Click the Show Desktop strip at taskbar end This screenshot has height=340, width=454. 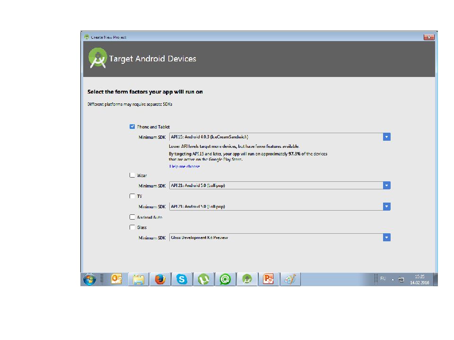pos(436,279)
